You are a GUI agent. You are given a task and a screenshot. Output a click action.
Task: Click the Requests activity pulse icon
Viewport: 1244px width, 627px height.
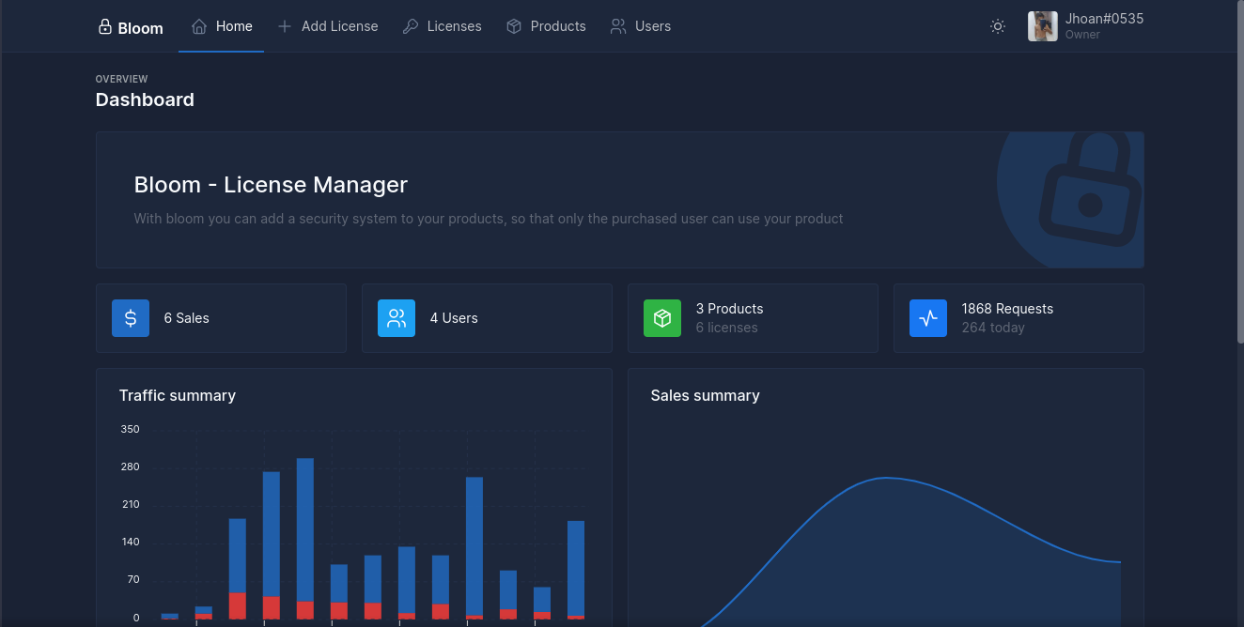coord(928,318)
